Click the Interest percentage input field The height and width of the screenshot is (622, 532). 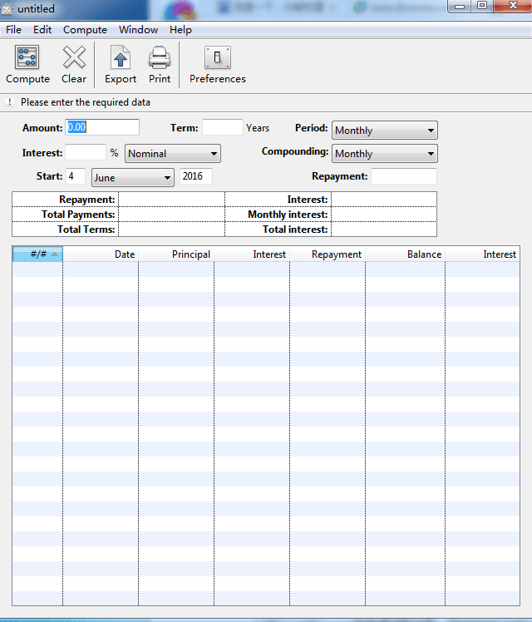[x=86, y=153]
